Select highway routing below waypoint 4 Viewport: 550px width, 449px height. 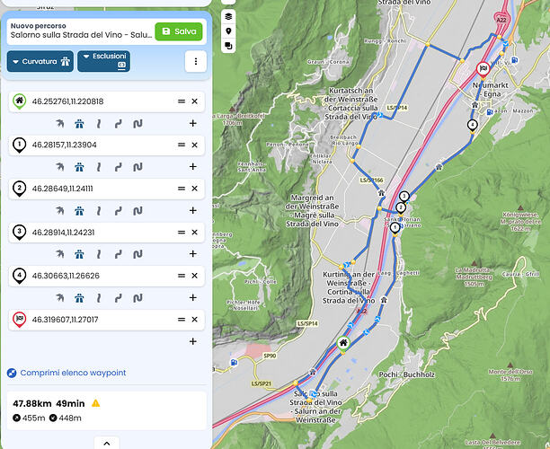(x=79, y=297)
